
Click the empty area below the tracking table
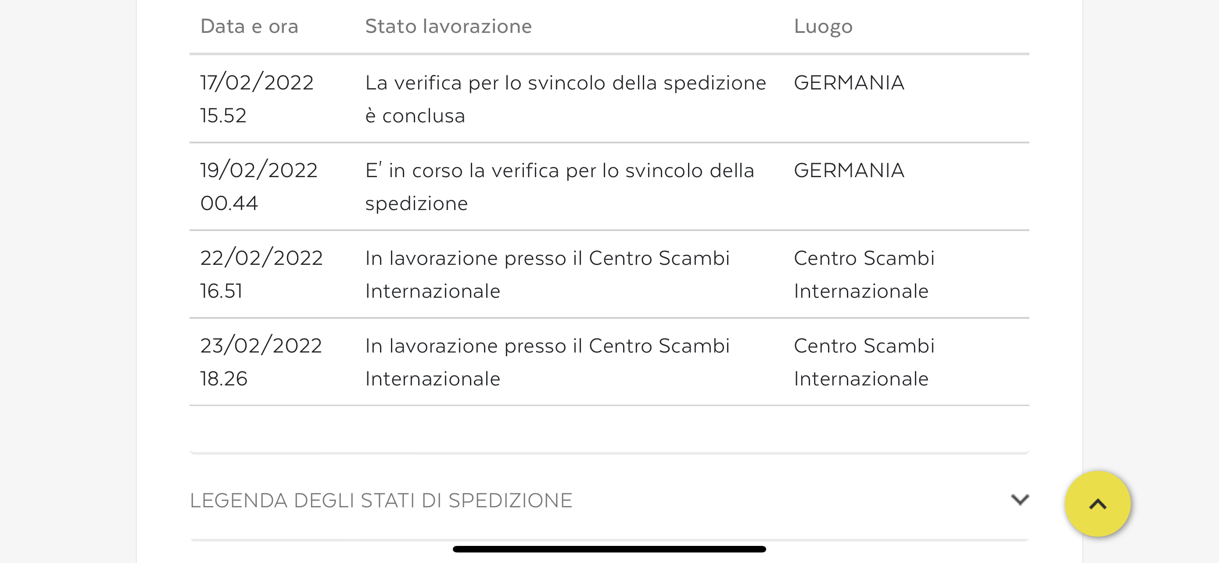609,429
